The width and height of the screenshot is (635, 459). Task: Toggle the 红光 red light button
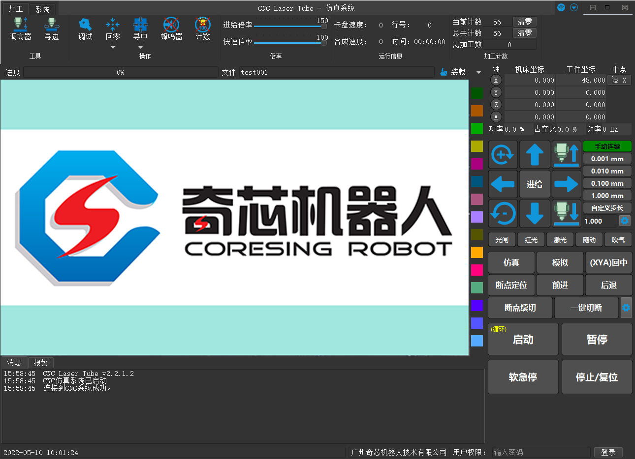531,240
